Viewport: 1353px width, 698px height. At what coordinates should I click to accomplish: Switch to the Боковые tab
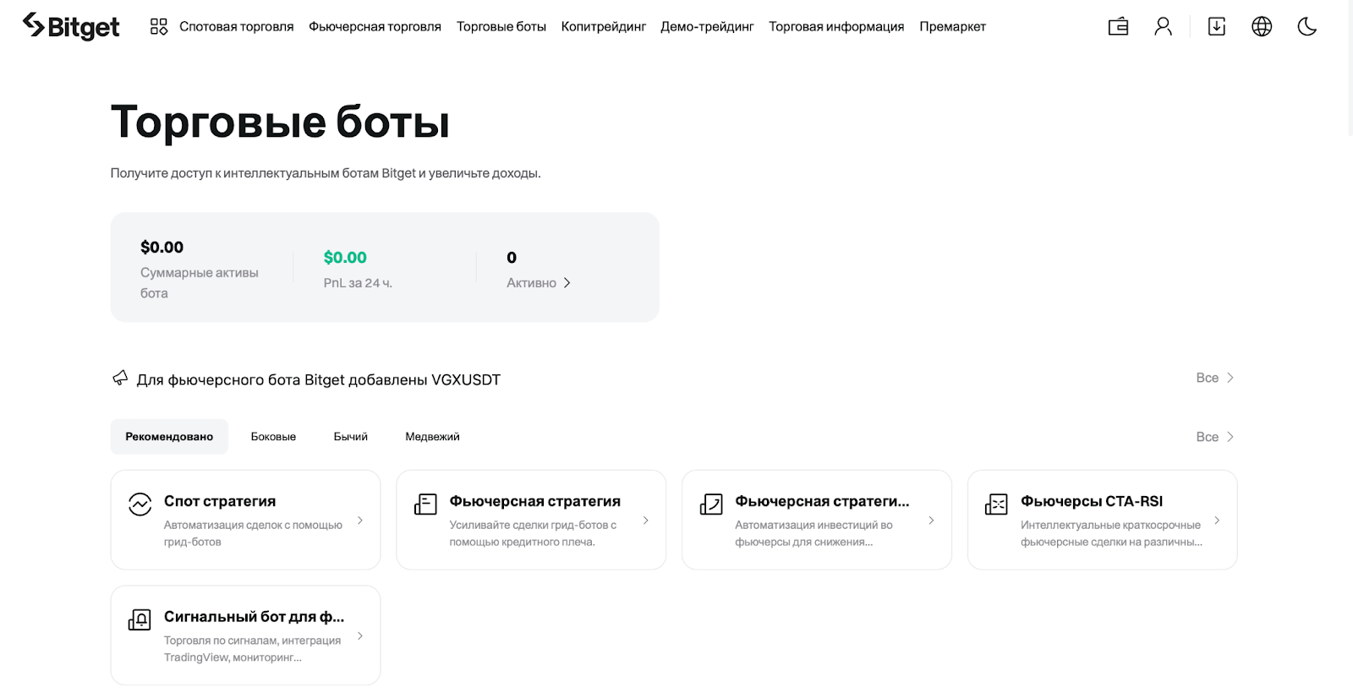point(273,437)
